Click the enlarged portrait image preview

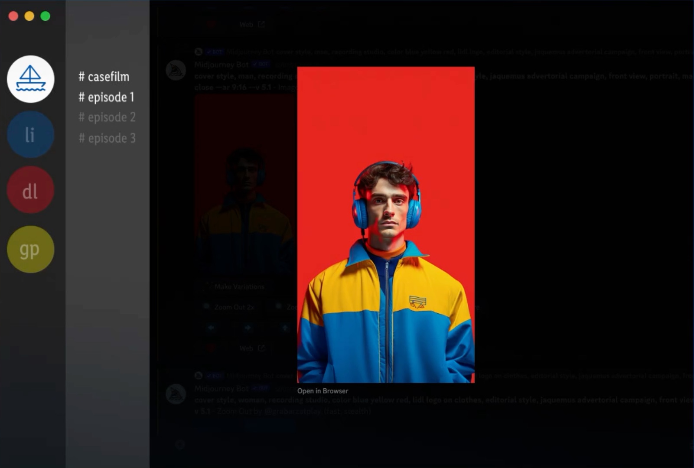[385, 224]
